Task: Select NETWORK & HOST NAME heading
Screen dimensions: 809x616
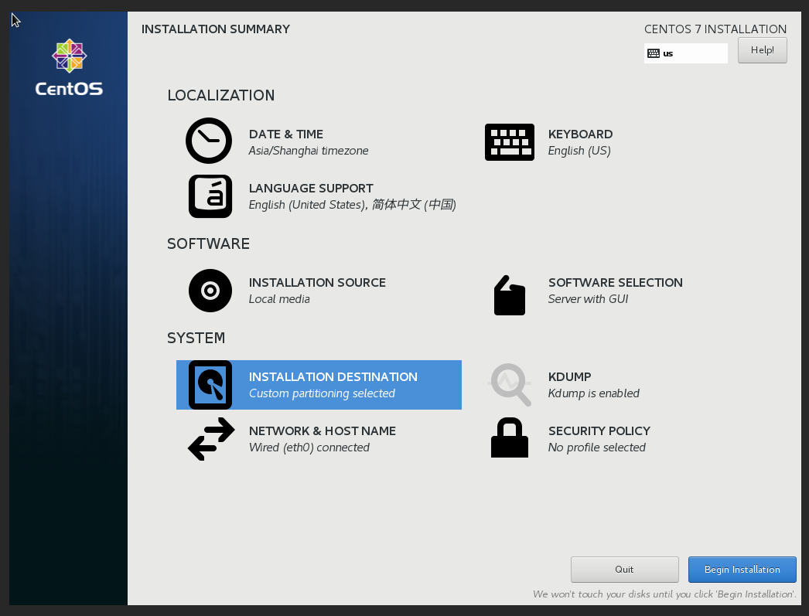Action: (323, 431)
